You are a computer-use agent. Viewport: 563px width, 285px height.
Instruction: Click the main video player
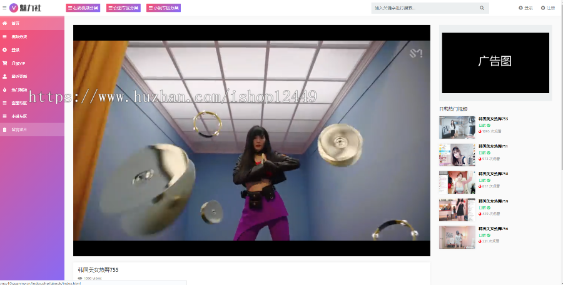point(251,141)
